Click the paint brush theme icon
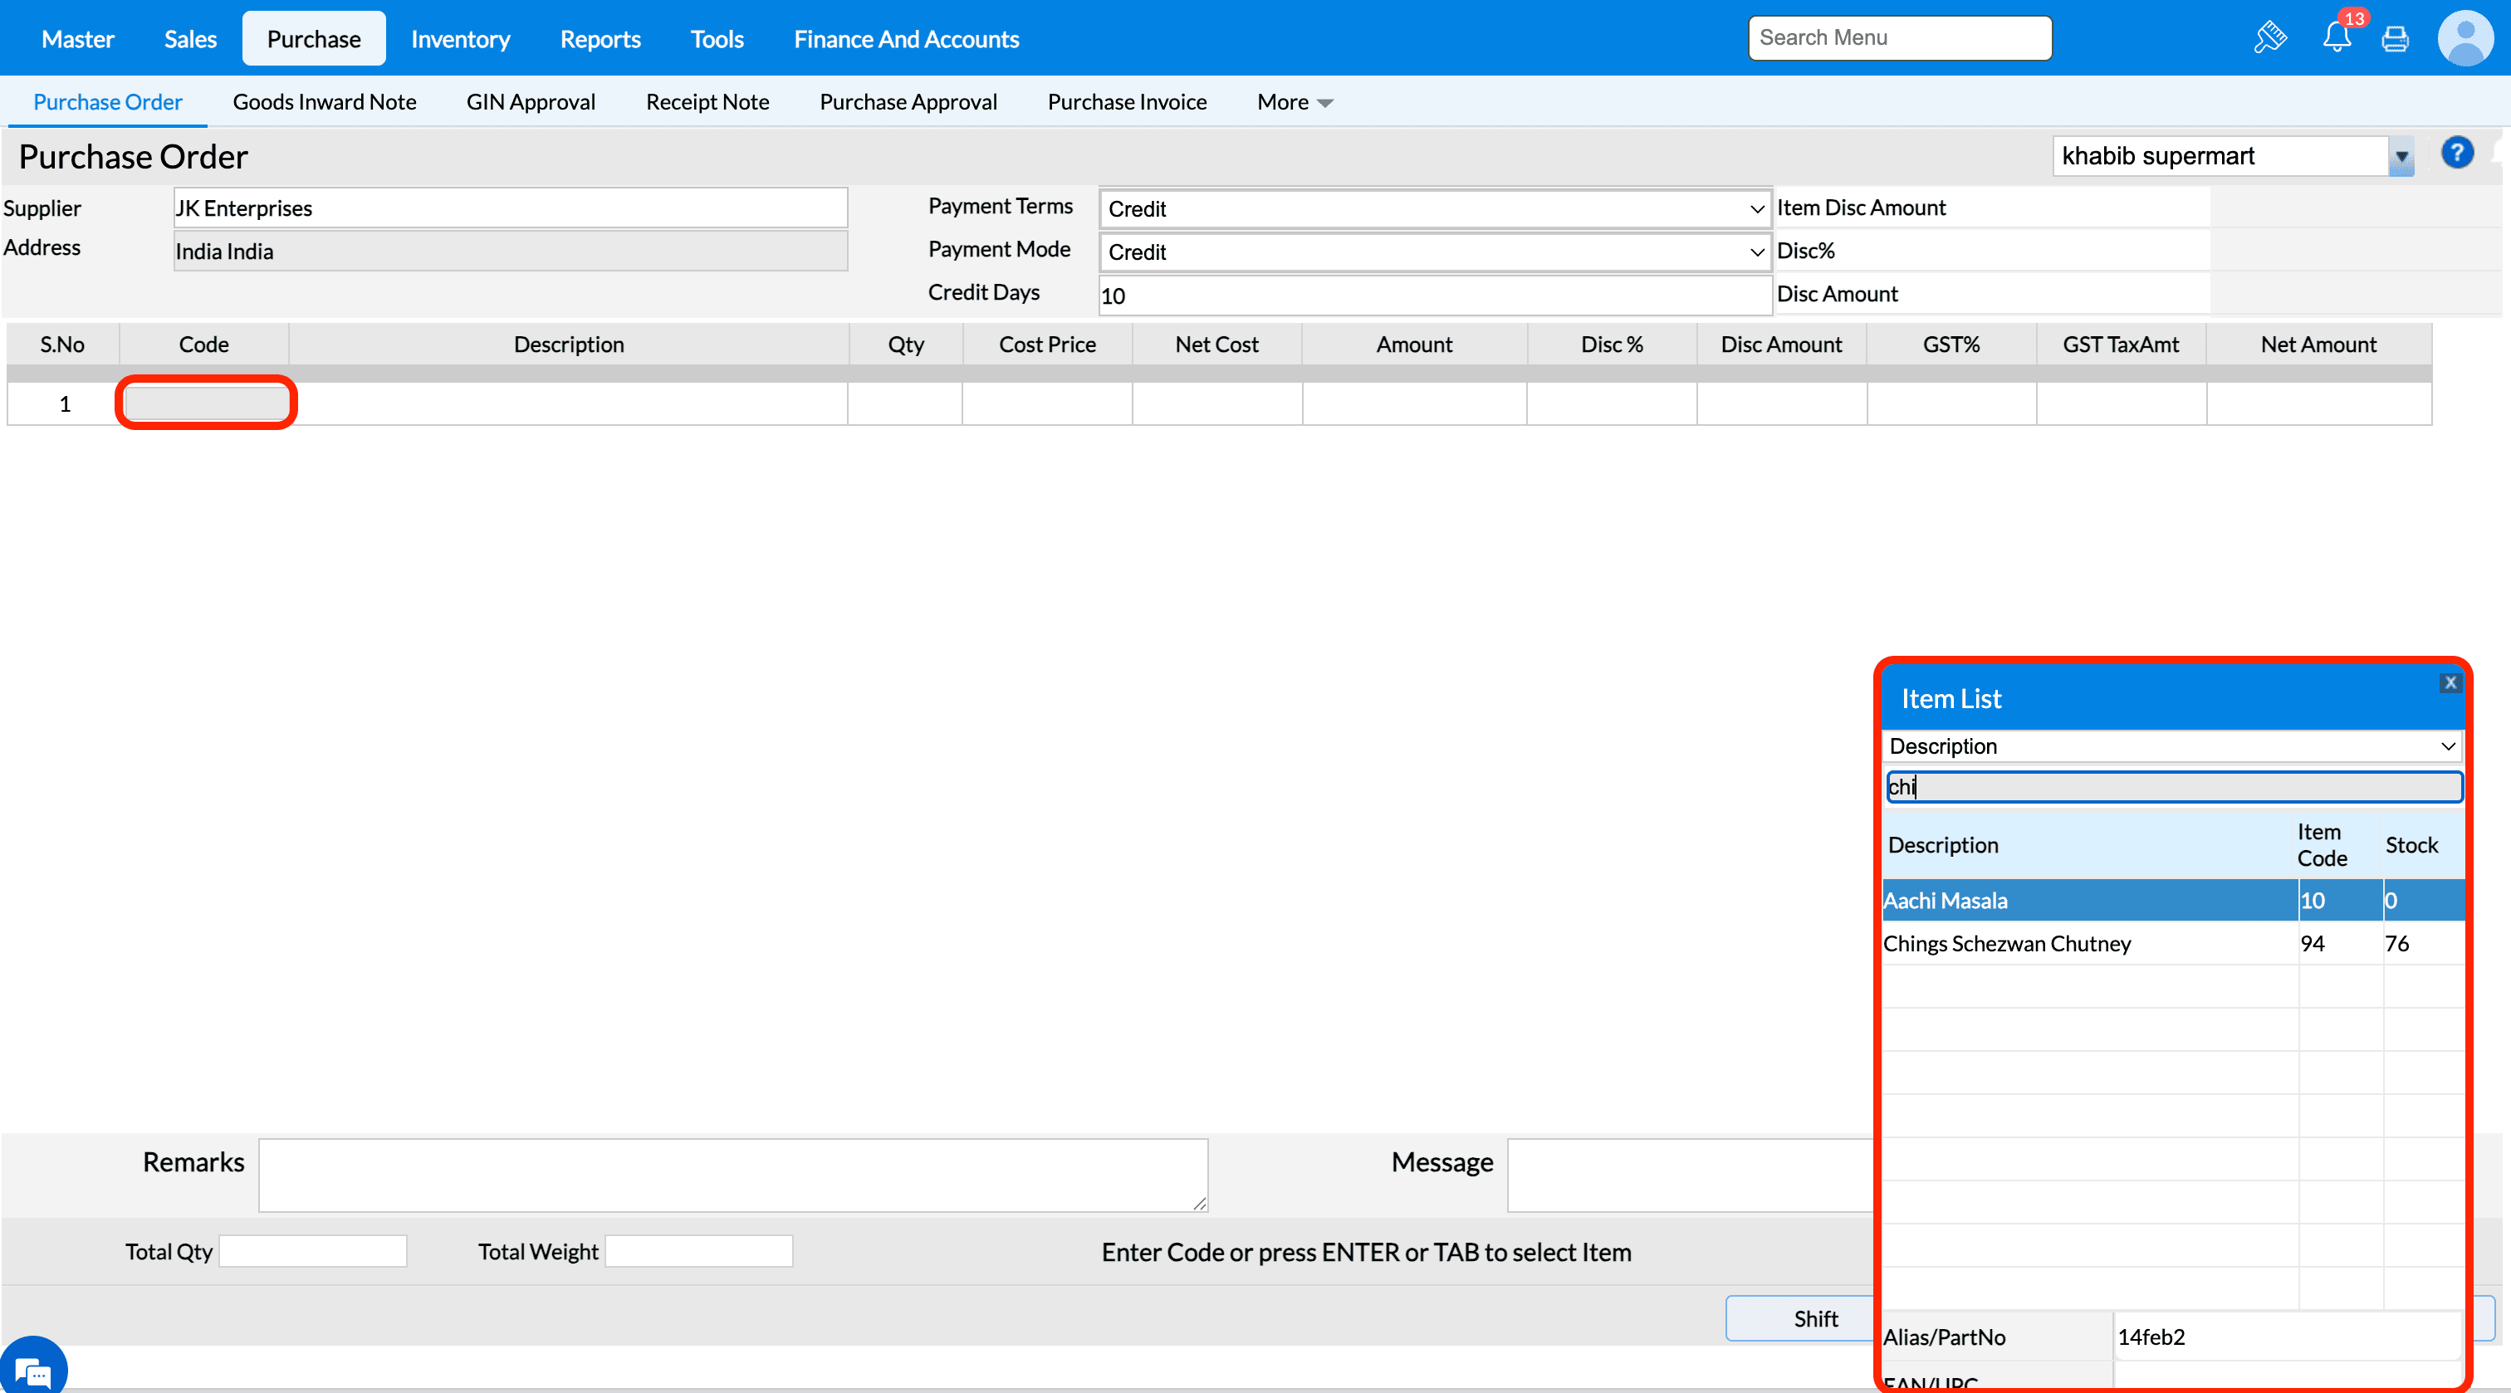Screen dimensions: 2511x1393 coord(2270,38)
